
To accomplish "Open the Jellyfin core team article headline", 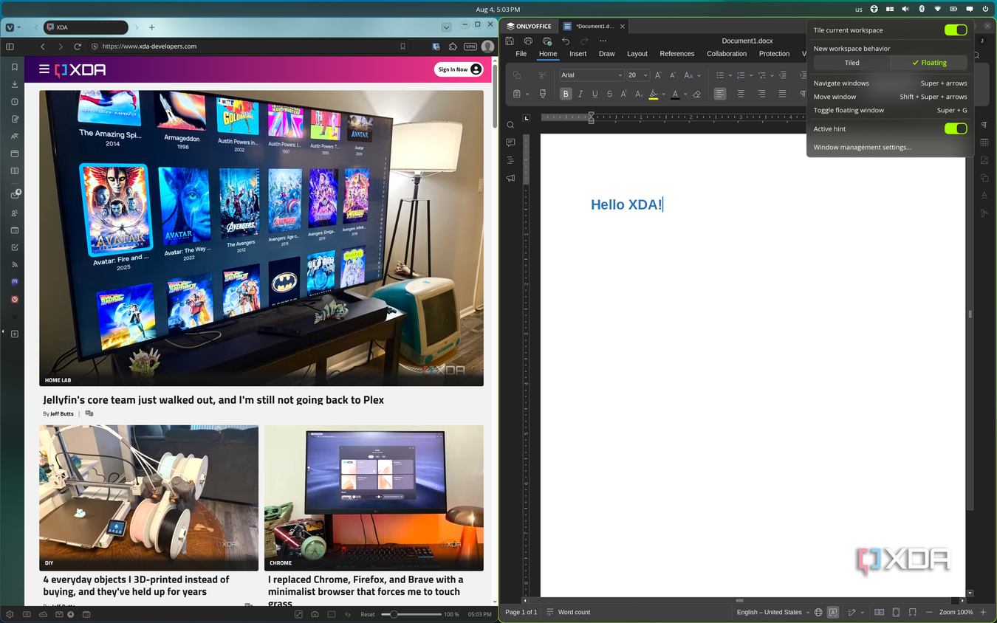I will (213, 400).
